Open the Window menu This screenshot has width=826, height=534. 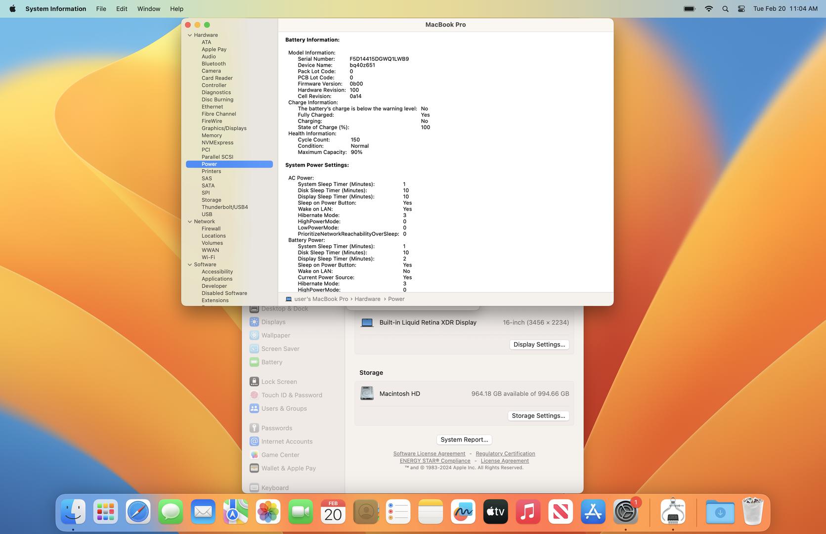click(148, 9)
